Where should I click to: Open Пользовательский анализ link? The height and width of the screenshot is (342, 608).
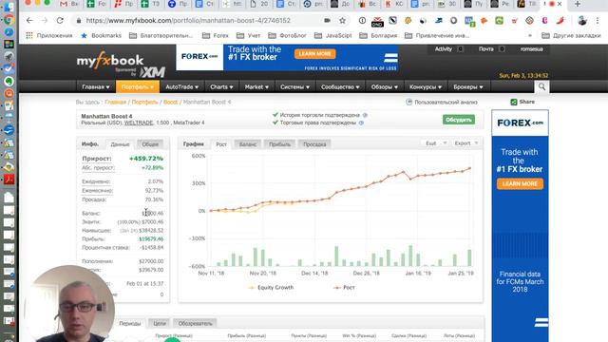[442, 102]
